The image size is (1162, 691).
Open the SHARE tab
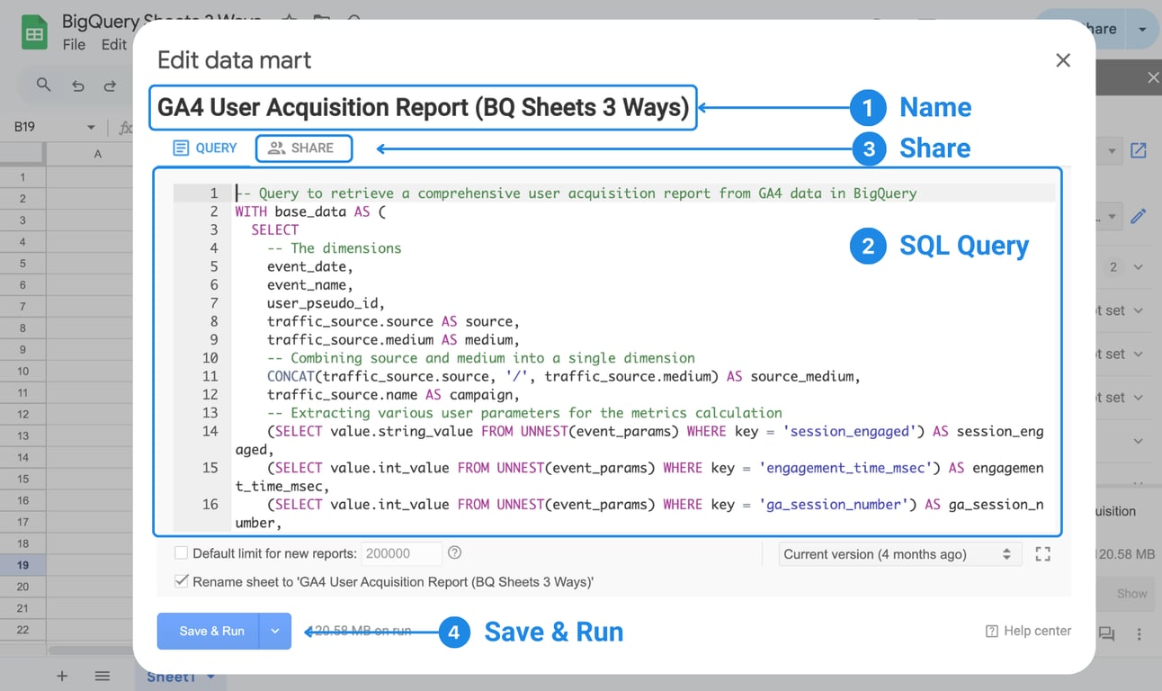[302, 148]
